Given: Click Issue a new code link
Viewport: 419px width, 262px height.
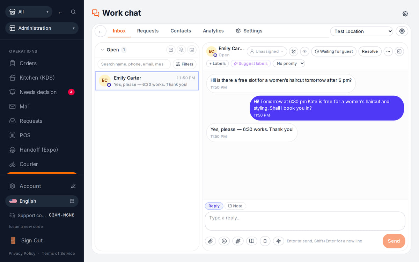Looking at the screenshot, I should tap(26, 226).
